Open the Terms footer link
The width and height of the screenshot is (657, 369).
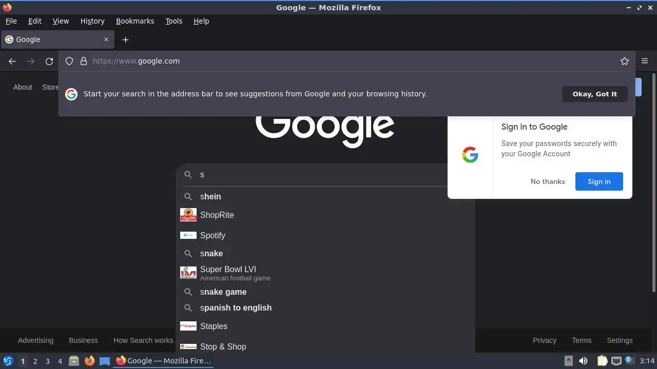point(582,340)
